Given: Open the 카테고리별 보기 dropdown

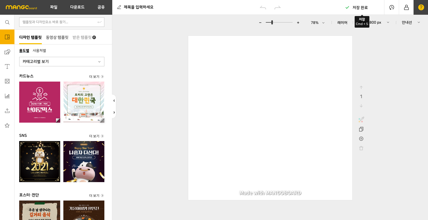Looking at the screenshot, I should pos(62,62).
